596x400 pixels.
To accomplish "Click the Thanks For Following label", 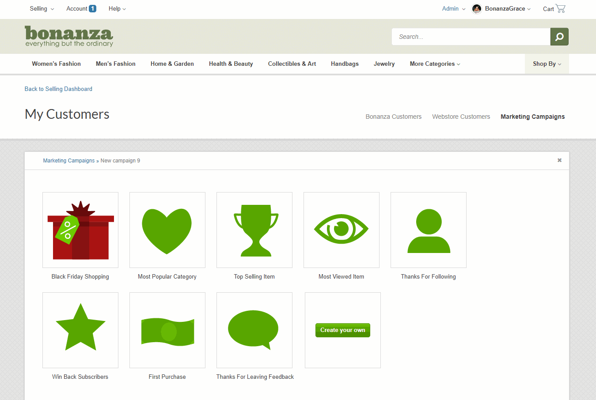I will (428, 276).
